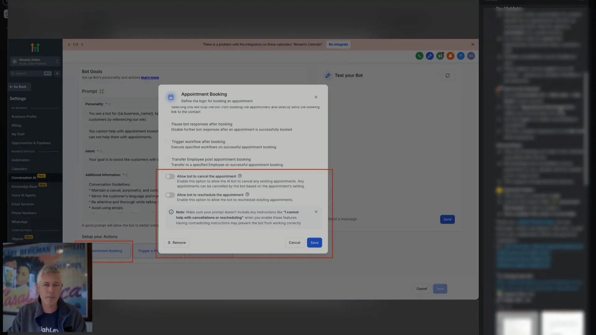Refresh the Test your Bot chat
Screen dimensions: 596x335
point(447,75)
